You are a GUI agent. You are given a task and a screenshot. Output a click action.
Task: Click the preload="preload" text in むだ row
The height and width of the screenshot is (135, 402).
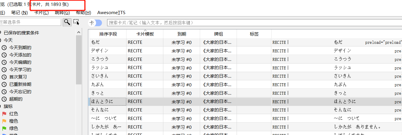coord(383,43)
